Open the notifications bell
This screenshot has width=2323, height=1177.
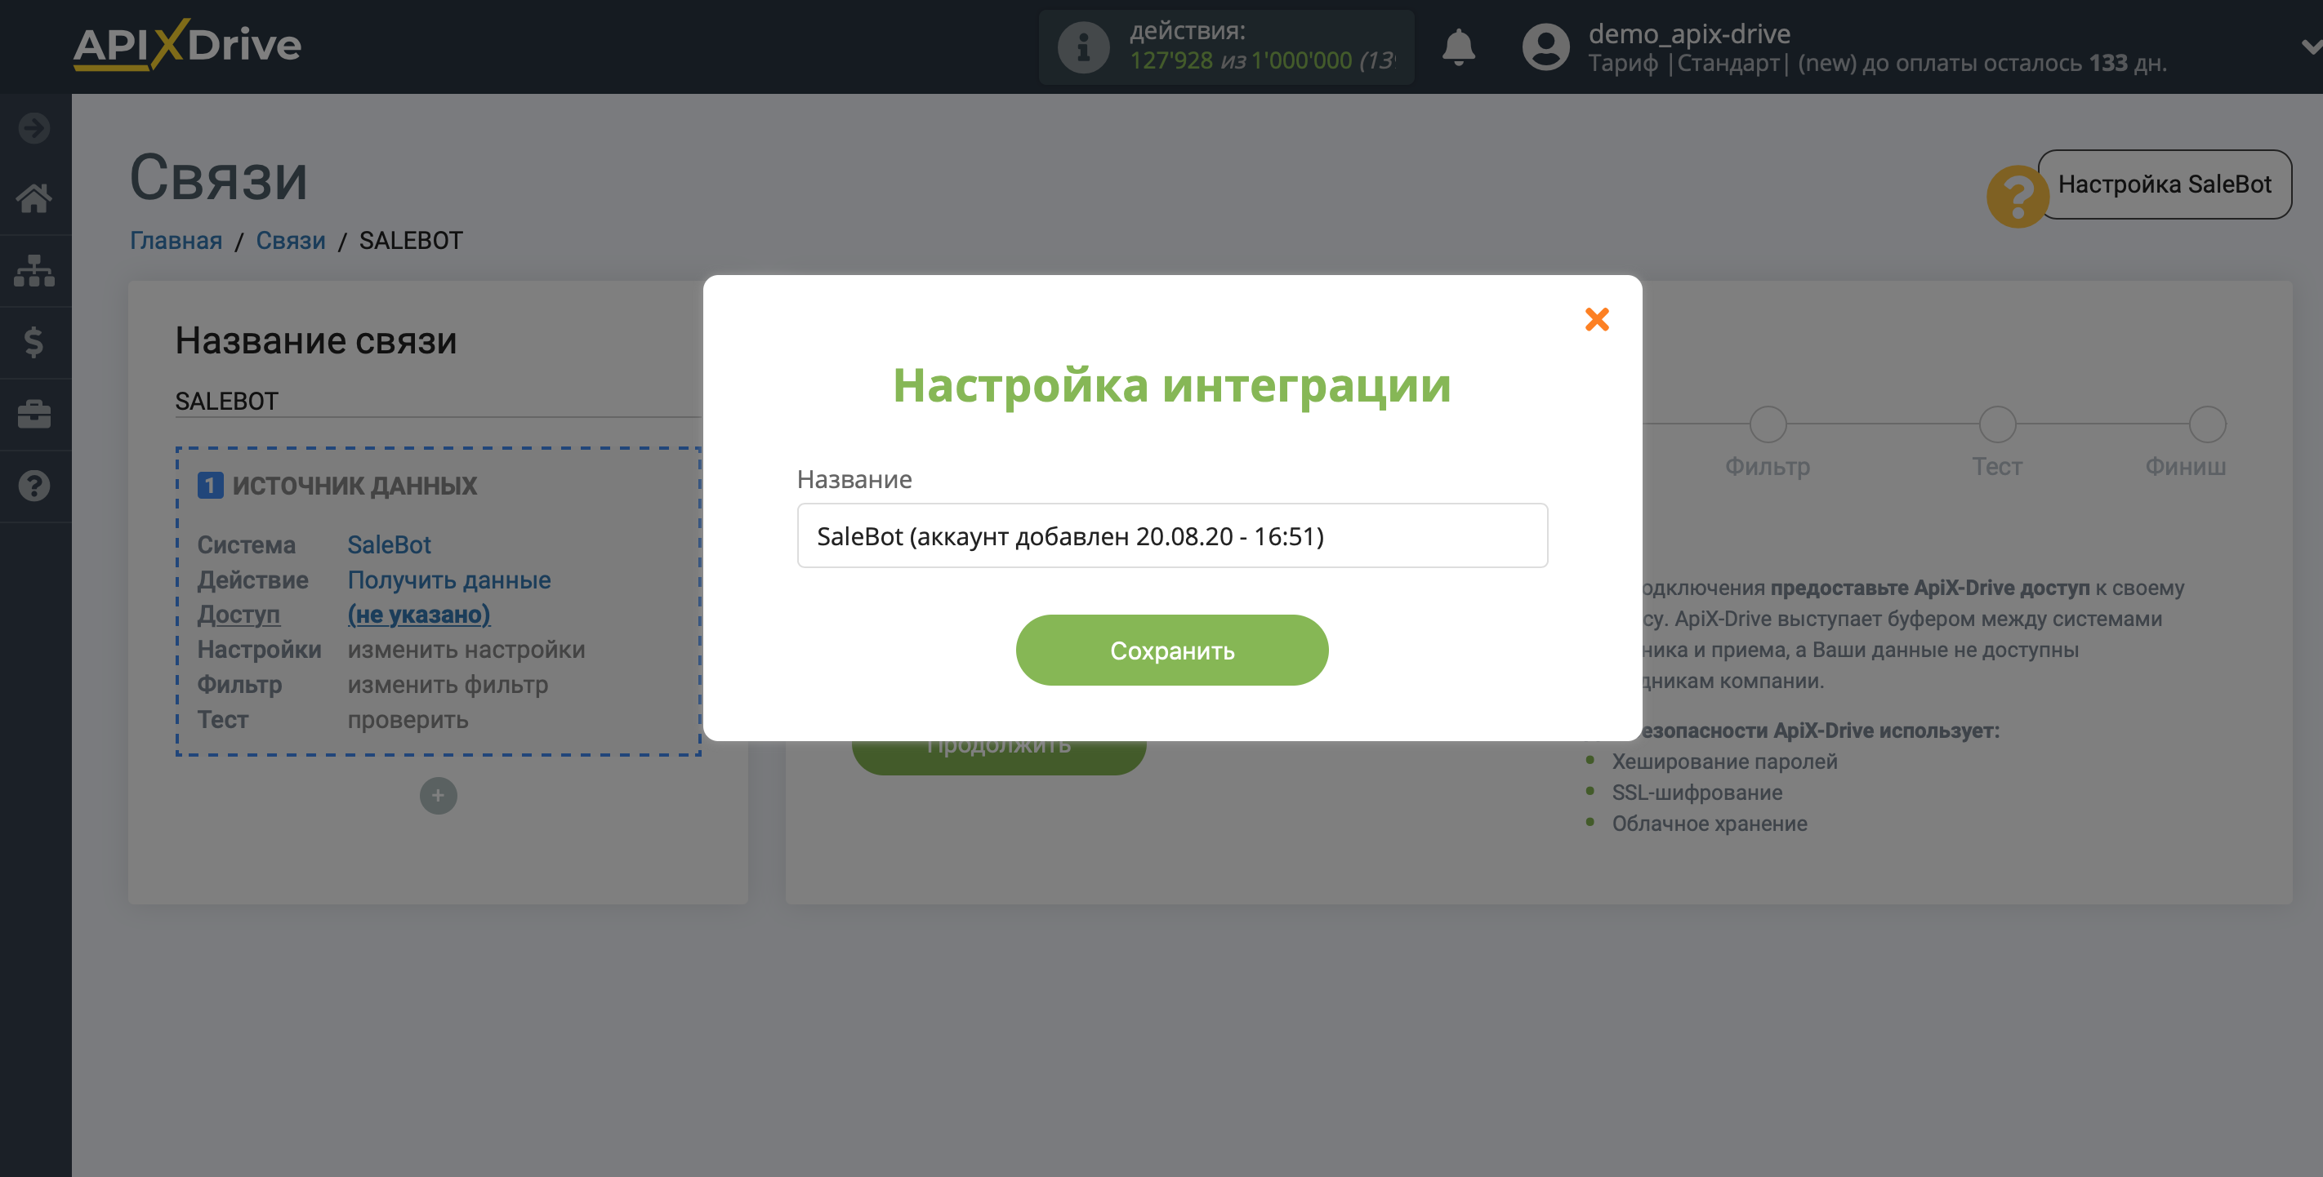point(1457,47)
